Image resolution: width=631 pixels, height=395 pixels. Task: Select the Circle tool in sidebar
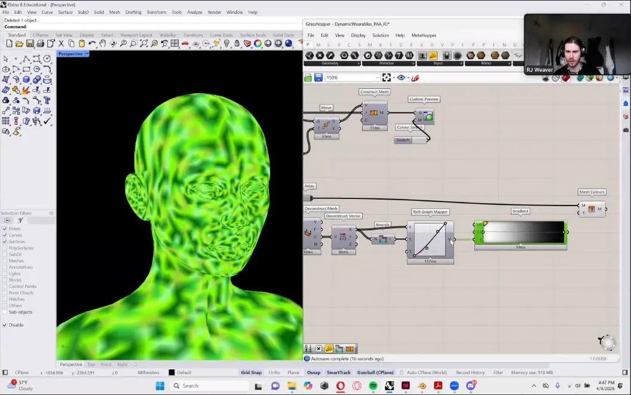(47, 59)
